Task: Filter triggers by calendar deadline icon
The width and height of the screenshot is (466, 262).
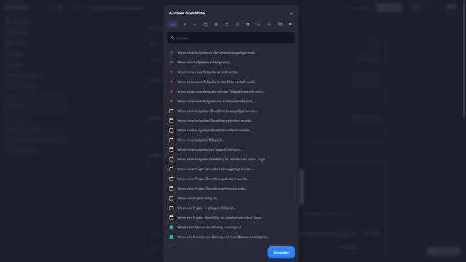Action: coord(206,24)
